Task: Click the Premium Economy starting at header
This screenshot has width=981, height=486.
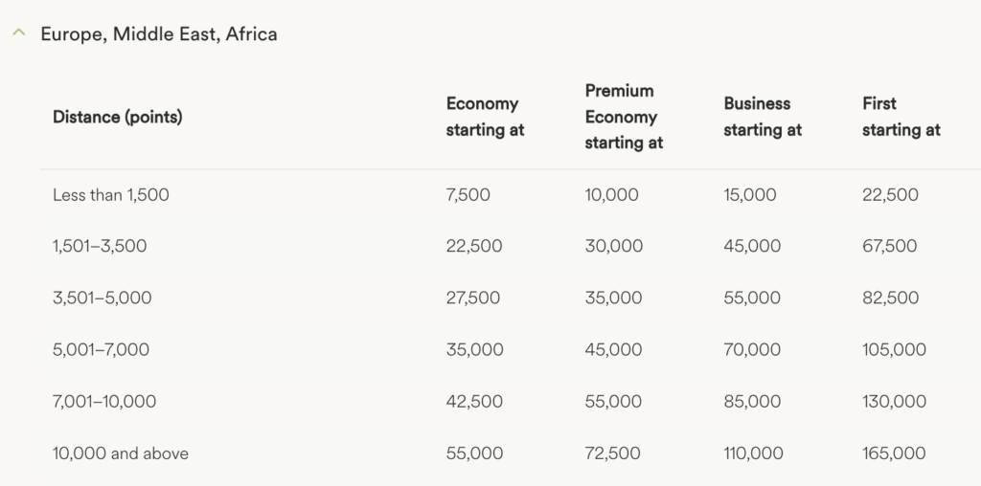Action: 624,117
